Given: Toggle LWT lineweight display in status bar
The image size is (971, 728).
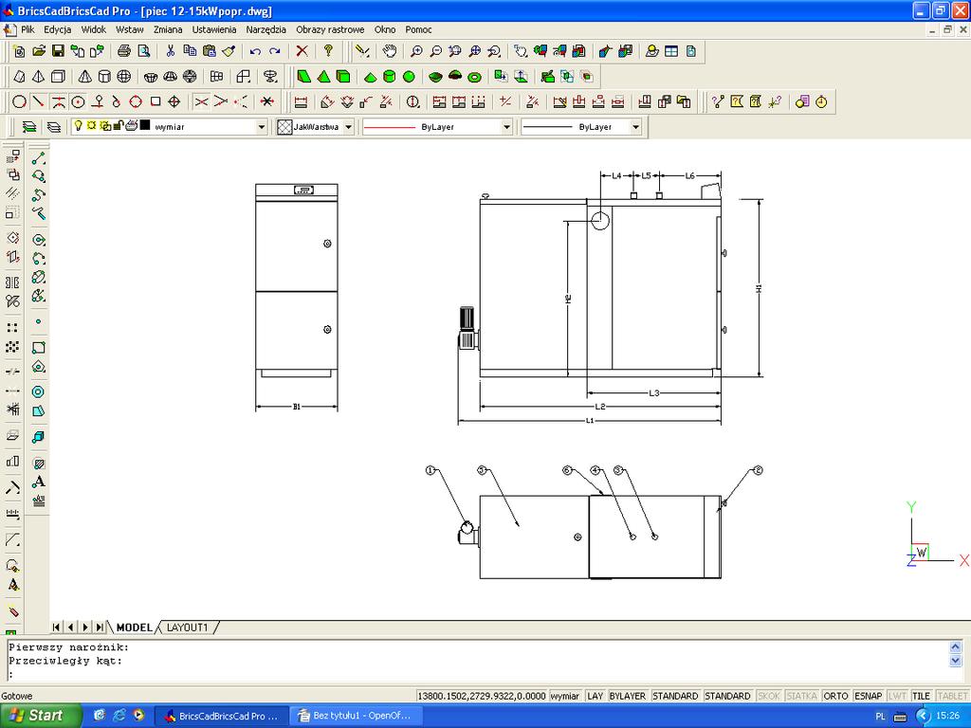Looking at the screenshot, I should tap(897, 696).
